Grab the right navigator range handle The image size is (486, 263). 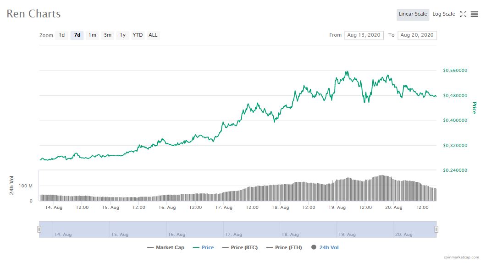pos(436,229)
